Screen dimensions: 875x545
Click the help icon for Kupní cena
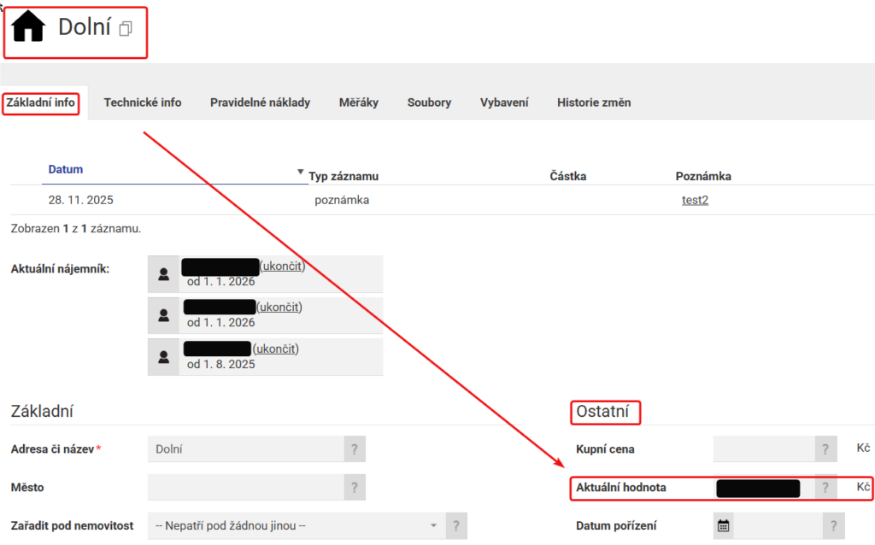tap(825, 449)
